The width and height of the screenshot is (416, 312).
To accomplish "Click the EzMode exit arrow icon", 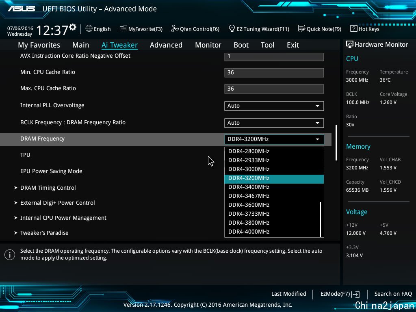I will pos(356,294).
